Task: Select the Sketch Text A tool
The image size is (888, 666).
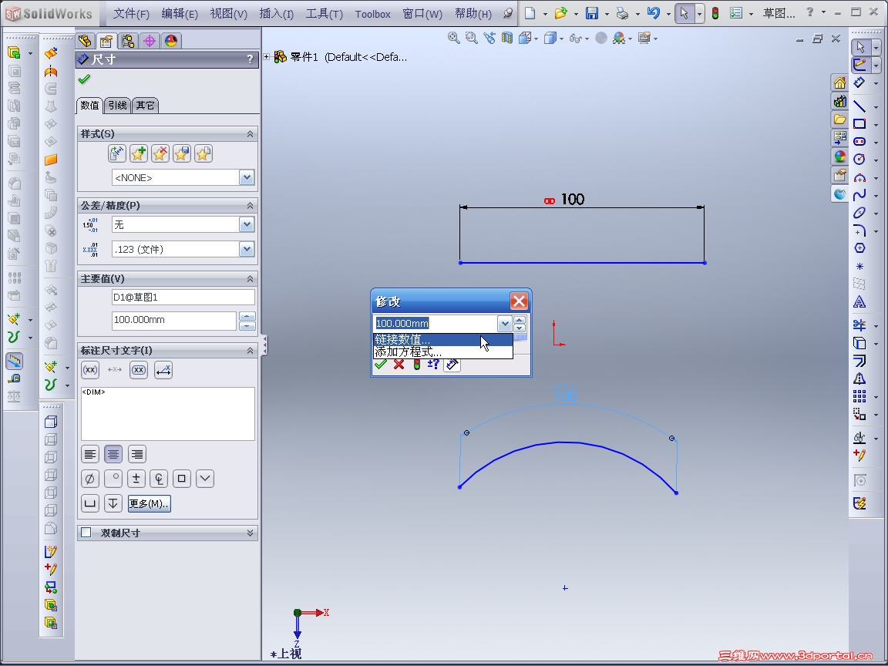Action: [x=859, y=302]
